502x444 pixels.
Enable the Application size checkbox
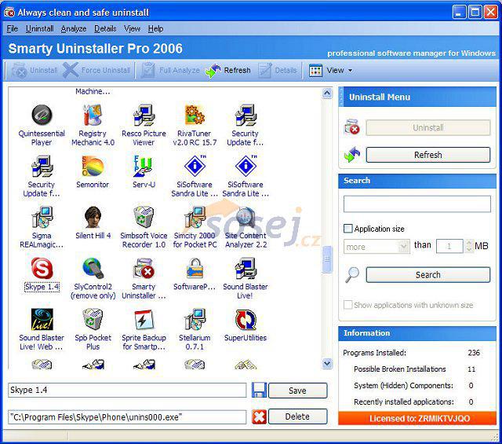(x=347, y=229)
